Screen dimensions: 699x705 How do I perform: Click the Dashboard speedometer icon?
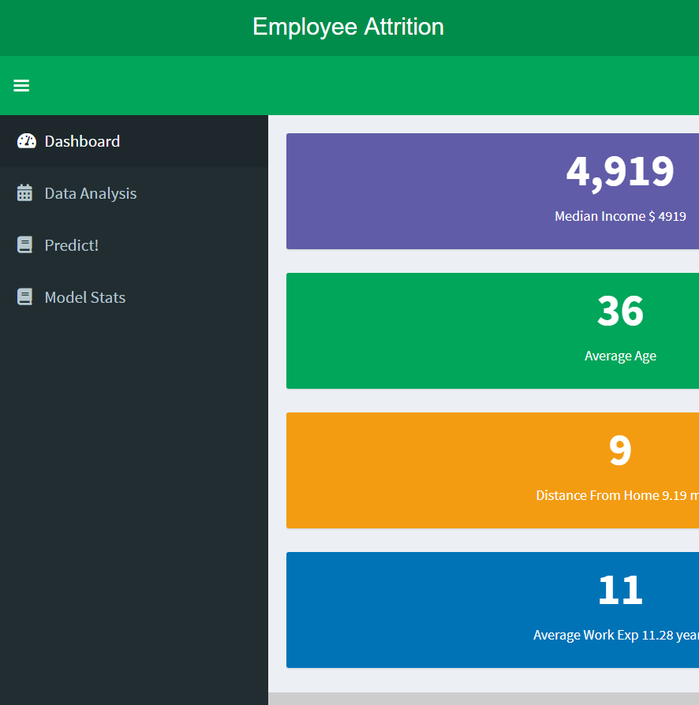[x=27, y=141]
